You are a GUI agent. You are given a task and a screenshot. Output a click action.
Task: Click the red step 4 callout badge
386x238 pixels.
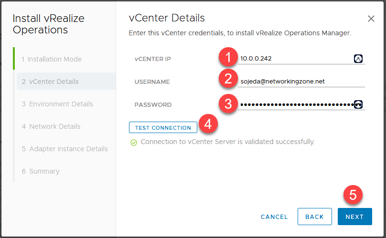208,124
